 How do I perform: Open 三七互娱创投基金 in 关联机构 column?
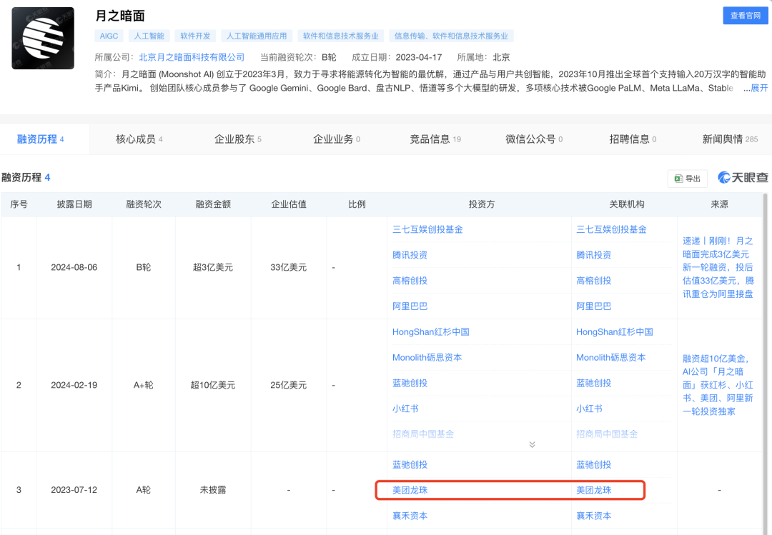[611, 229]
